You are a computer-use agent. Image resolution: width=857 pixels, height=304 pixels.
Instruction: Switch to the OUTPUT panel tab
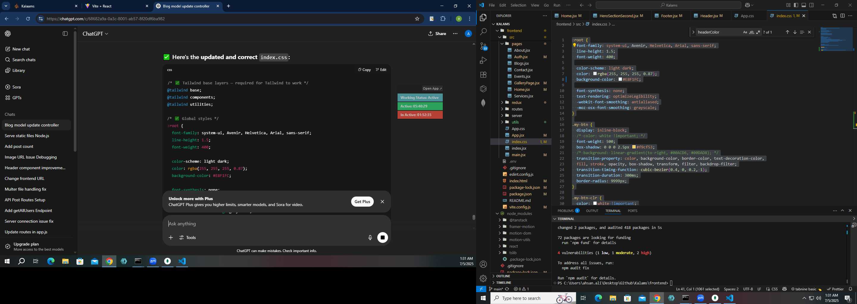[592, 211]
